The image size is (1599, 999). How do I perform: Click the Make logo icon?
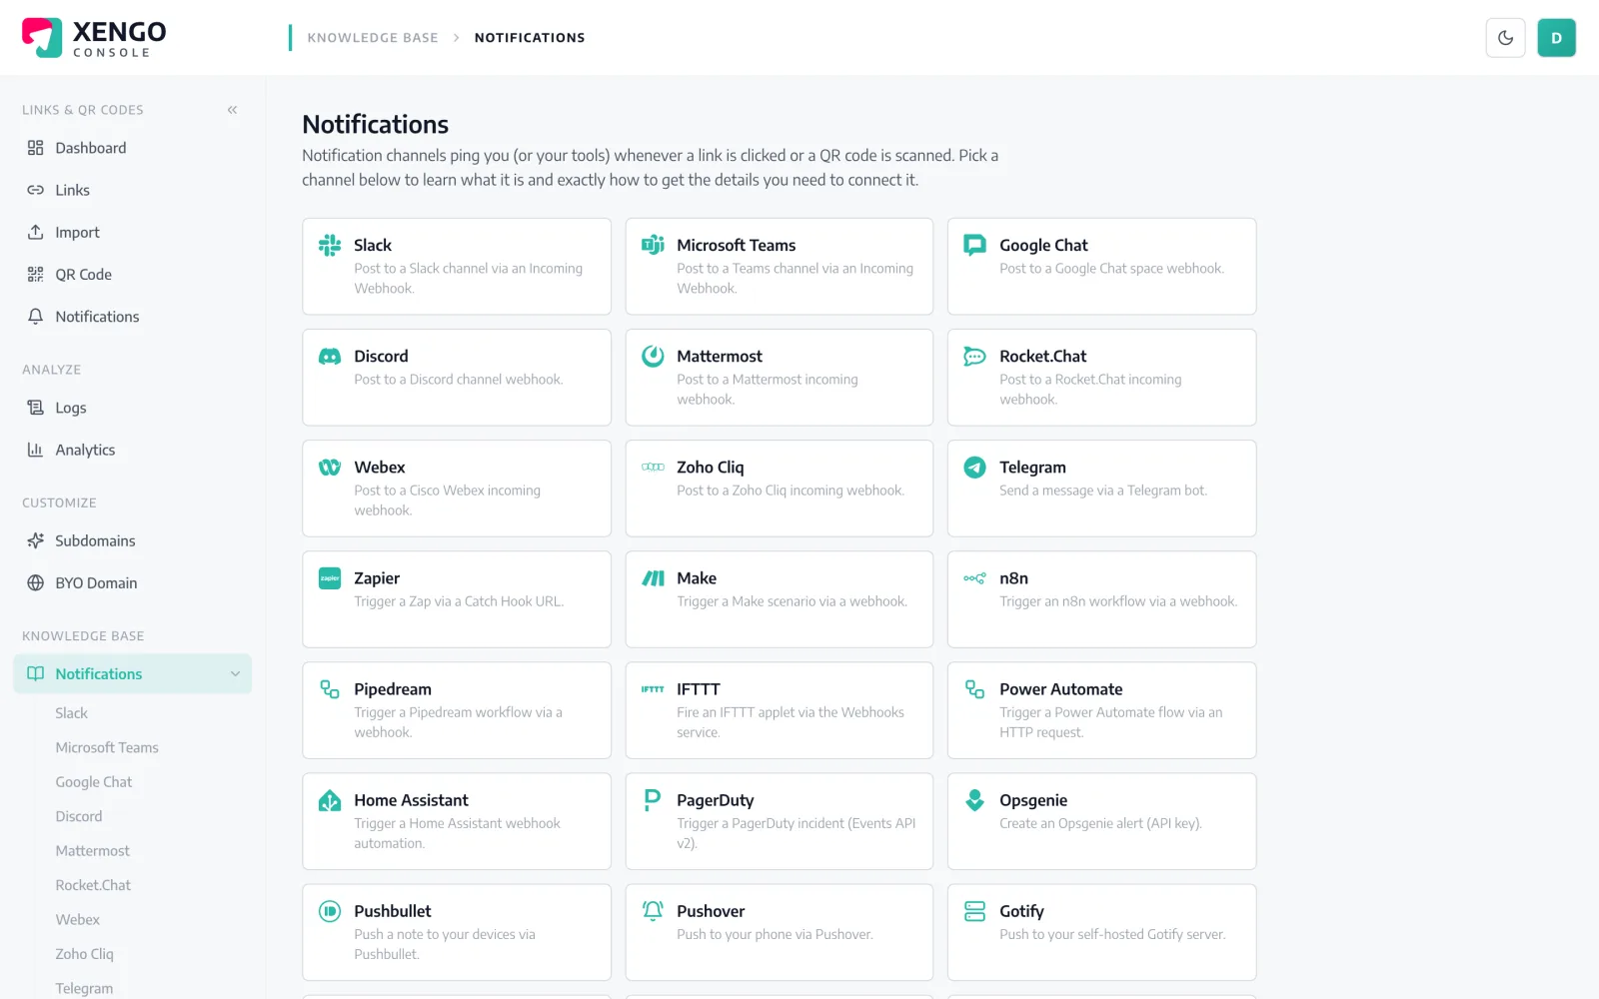coord(653,577)
